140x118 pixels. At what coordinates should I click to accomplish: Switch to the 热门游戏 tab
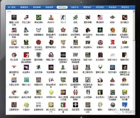click(12, 7)
